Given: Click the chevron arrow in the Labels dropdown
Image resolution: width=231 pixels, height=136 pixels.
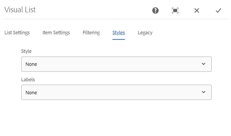Looking at the screenshot, I should (x=204, y=92).
